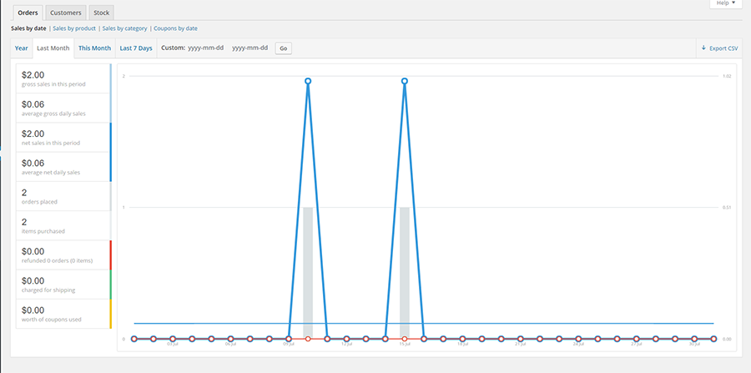This screenshot has width=751, height=373.
Task: Click the first gray orders bar
Action: pos(308,273)
